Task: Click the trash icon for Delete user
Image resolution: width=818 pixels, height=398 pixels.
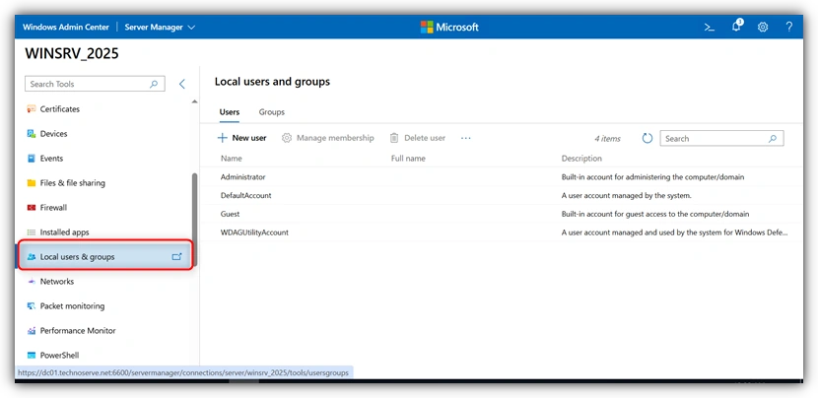Action: coord(394,138)
